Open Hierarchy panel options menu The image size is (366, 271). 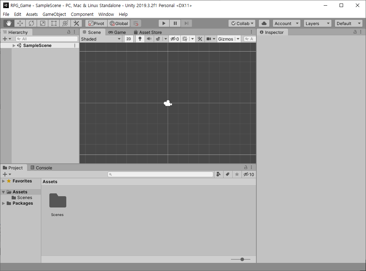pyautogui.click(x=74, y=32)
